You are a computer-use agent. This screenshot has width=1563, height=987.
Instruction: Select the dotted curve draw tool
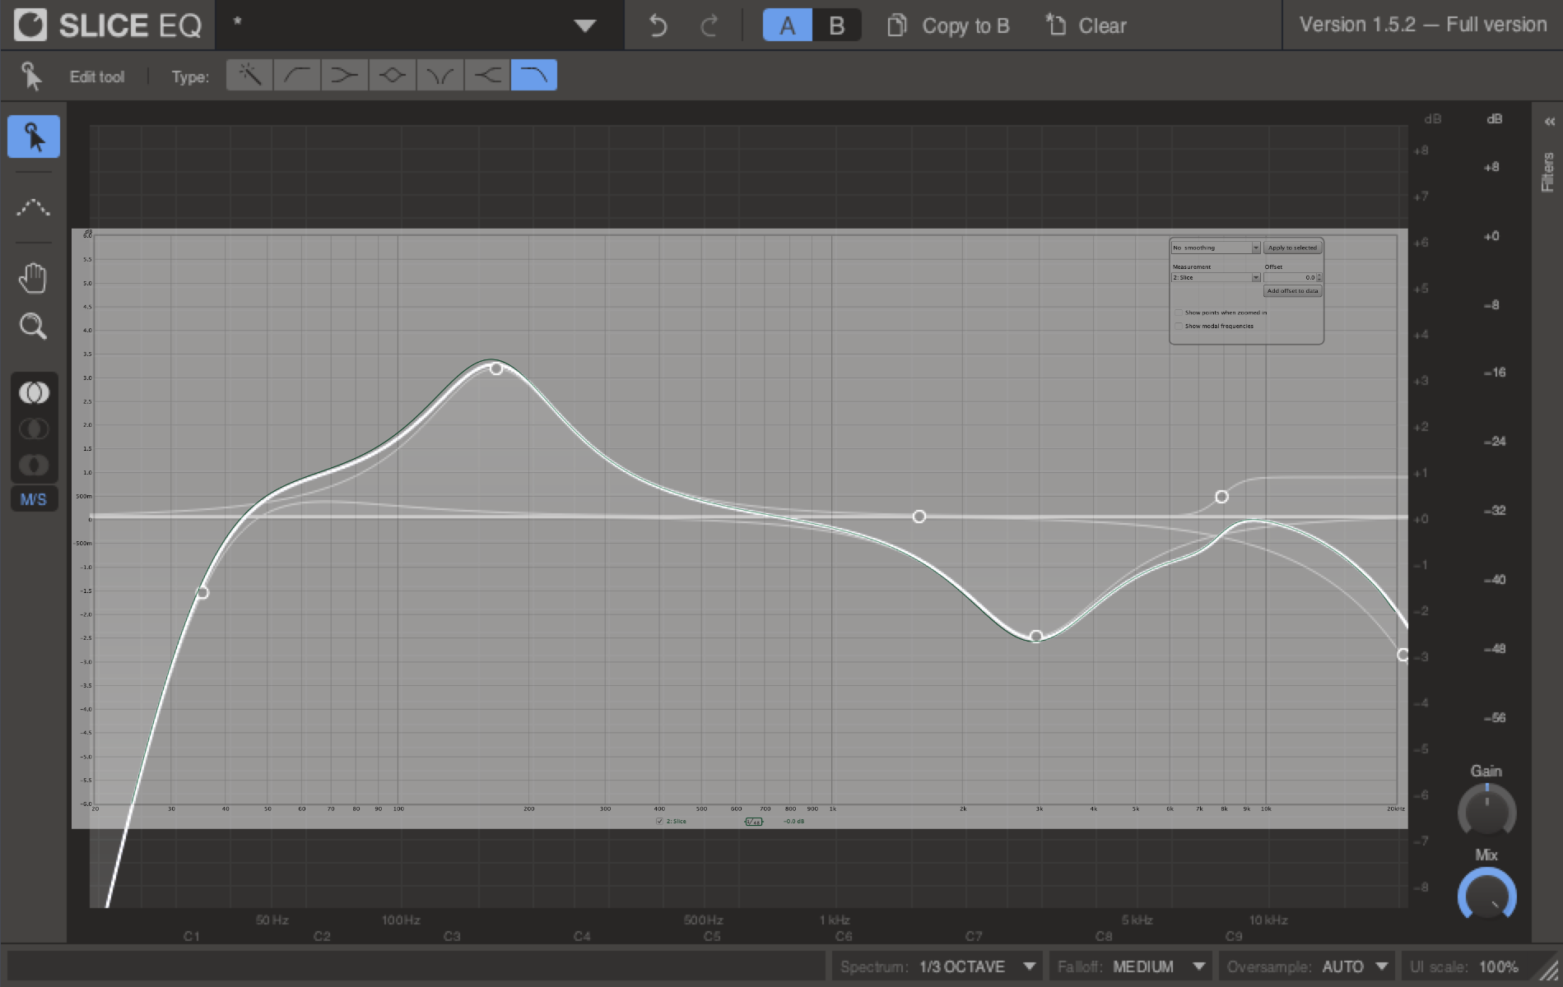(x=33, y=207)
